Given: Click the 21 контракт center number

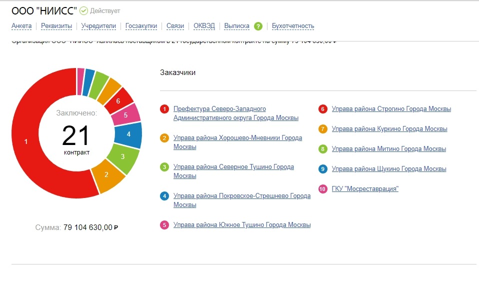Looking at the screenshot, I should coord(76,135).
